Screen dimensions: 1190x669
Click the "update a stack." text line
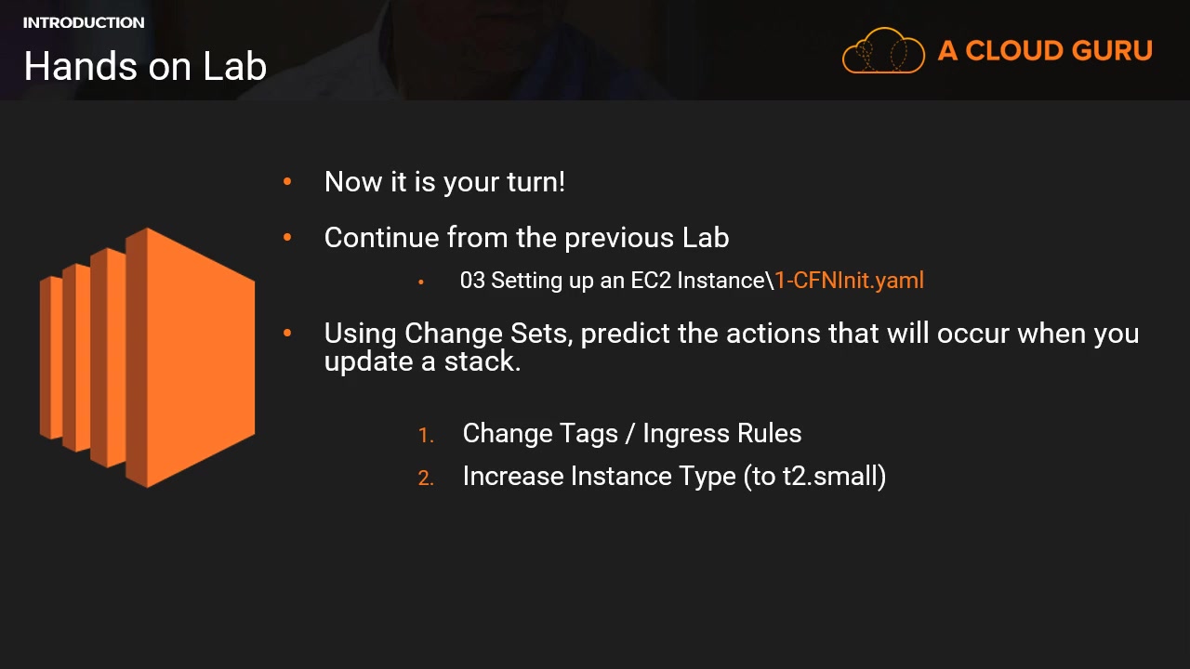(x=422, y=361)
